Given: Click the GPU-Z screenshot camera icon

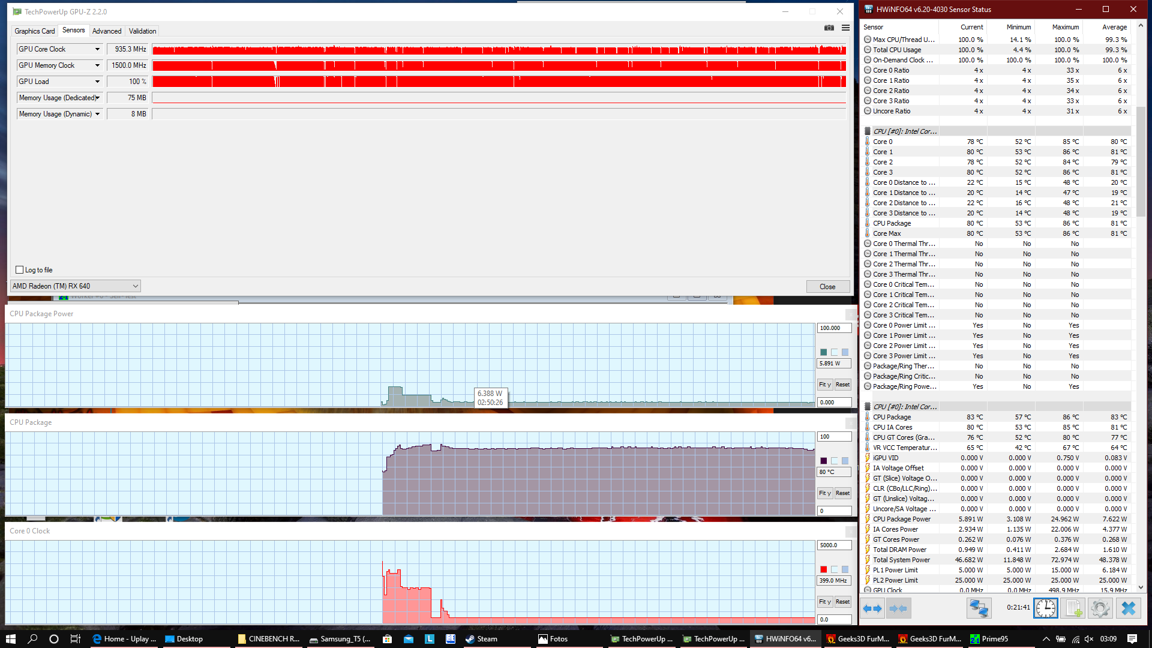Looking at the screenshot, I should [829, 28].
